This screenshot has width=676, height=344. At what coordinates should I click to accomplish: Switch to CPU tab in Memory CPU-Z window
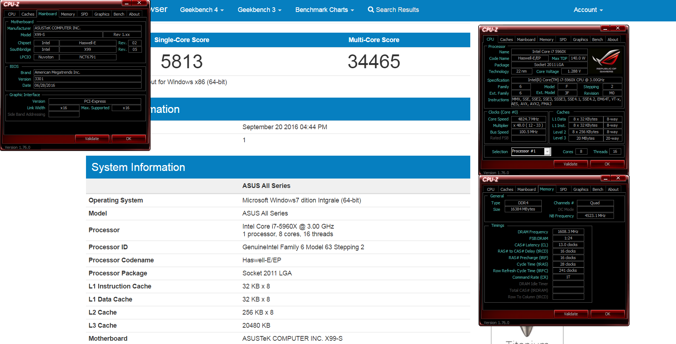(x=491, y=189)
